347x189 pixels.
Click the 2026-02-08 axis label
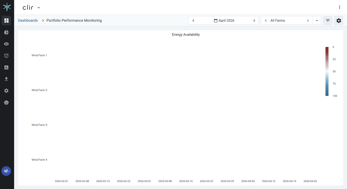pos(82,181)
